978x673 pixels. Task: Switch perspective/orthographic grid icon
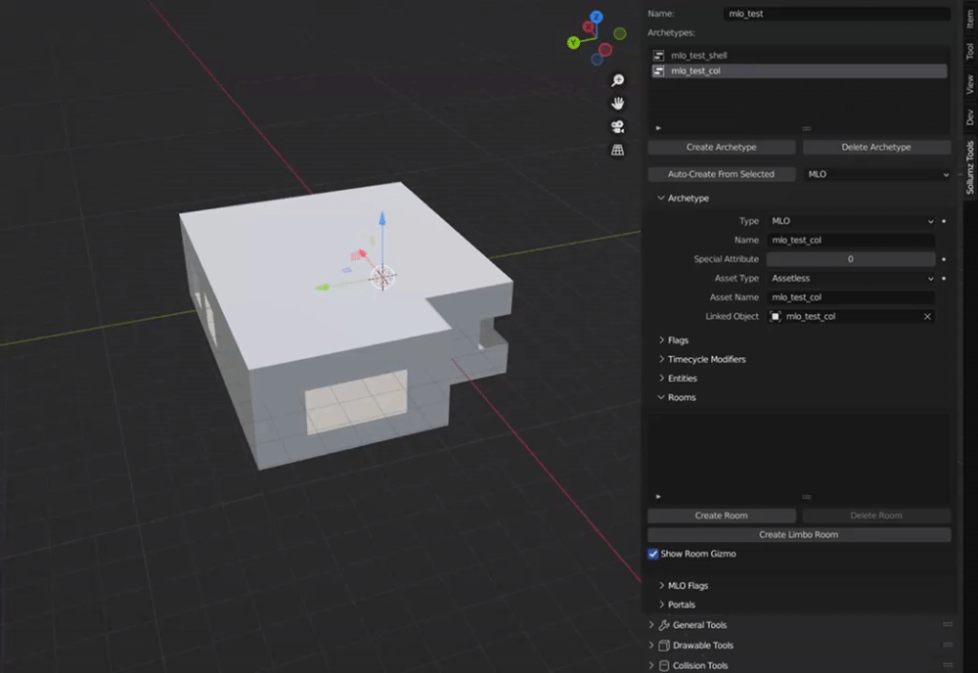617,150
